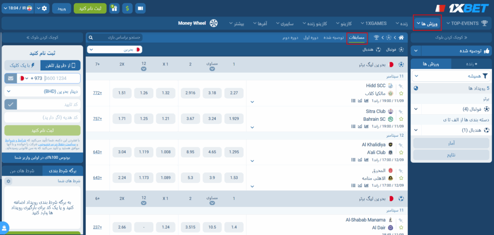Click the green ثبت نام کنید button in top bar
This screenshot has height=235, width=494.
(90, 9)
